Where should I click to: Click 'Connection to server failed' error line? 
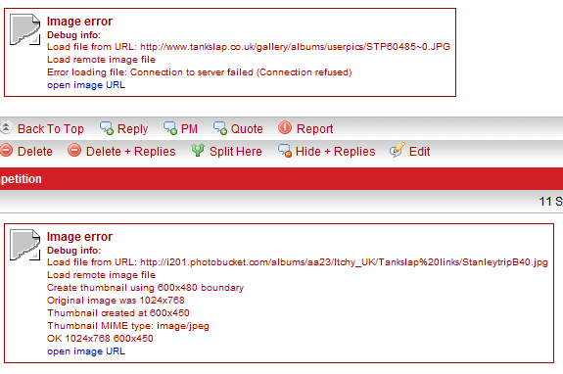pyautogui.click(x=200, y=72)
